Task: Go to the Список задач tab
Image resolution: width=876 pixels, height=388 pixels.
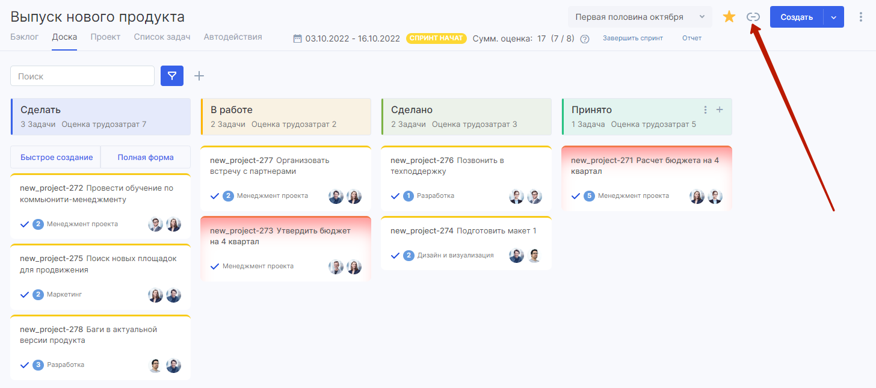Action: tap(162, 37)
